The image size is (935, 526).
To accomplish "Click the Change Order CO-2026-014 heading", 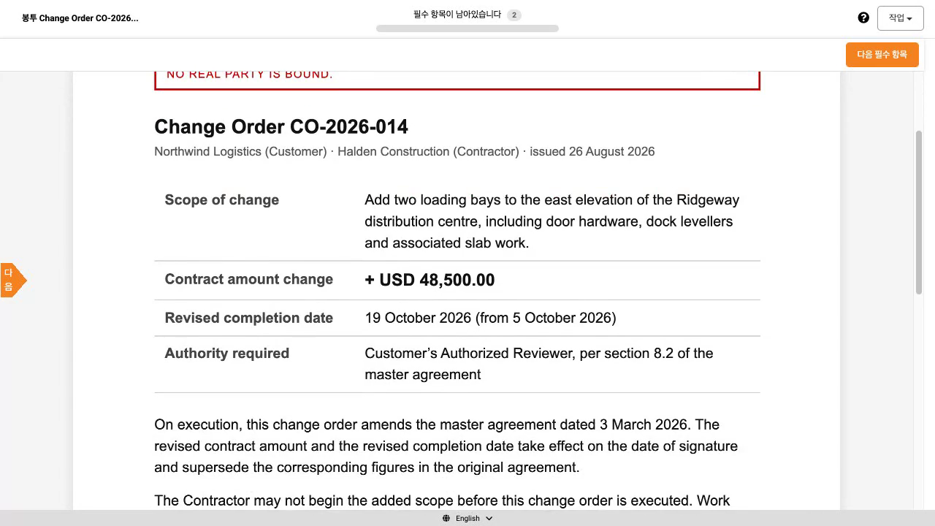I will (281, 126).
